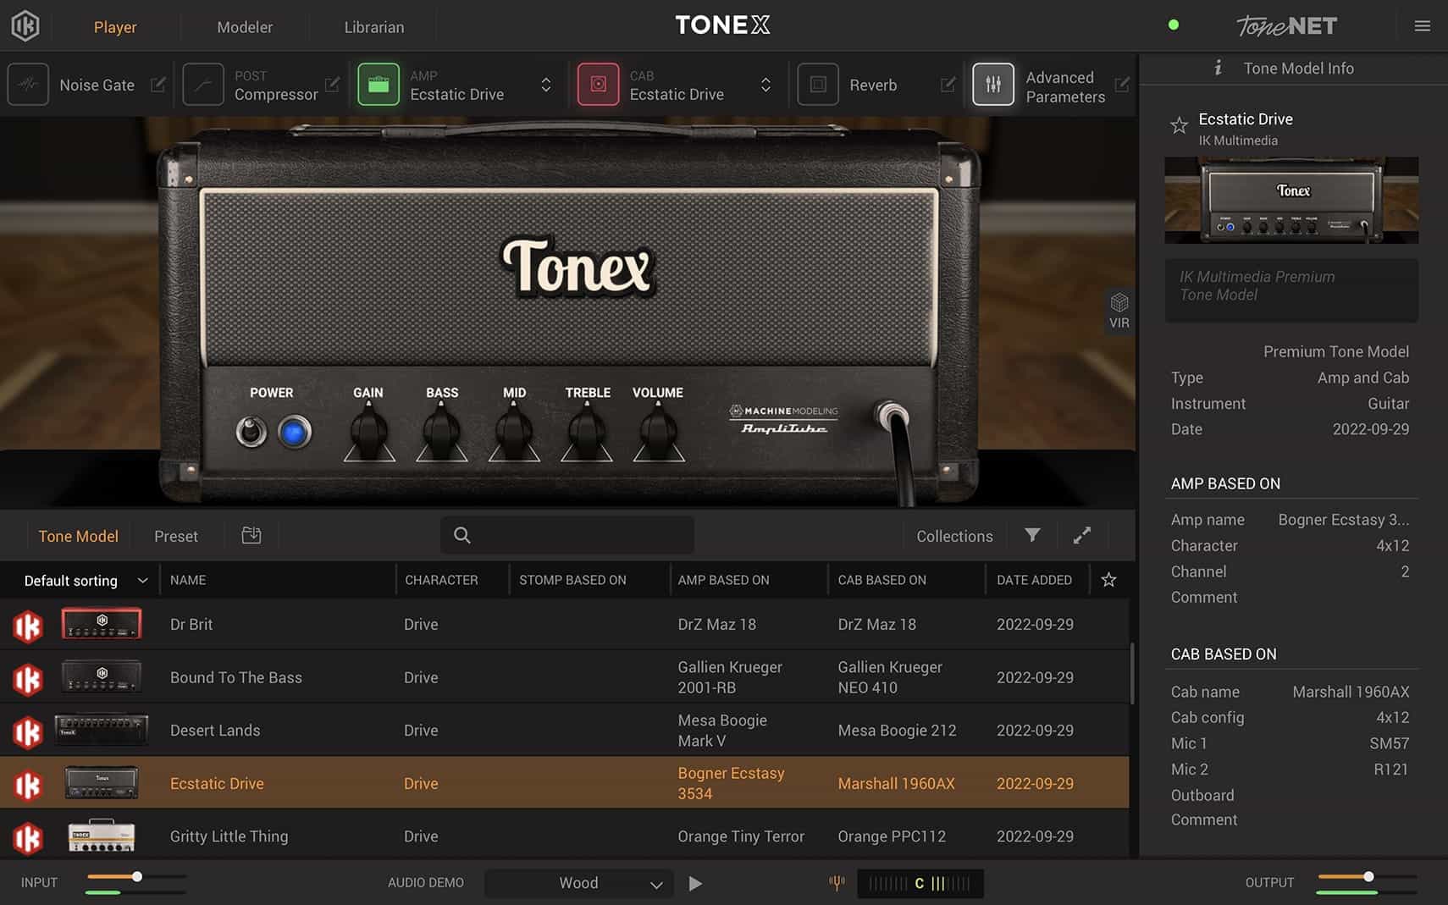Click the OUTPUT level slider
This screenshot has width=1448, height=905.
click(1367, 877)
